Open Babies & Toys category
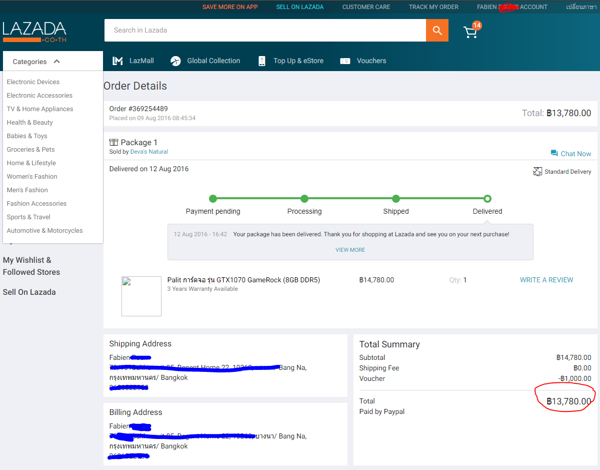Image resolution: width=600 pixels, height=470 pixels. click(x=27, y=136)
